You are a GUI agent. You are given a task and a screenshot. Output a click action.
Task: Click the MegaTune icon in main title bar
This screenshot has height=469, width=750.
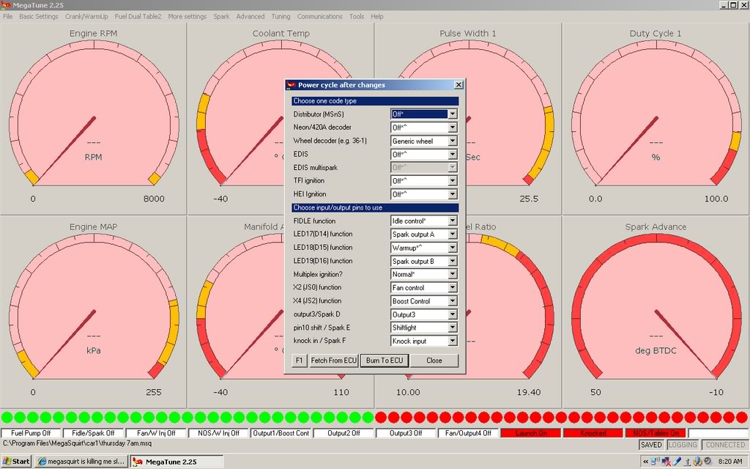[7, 5]
